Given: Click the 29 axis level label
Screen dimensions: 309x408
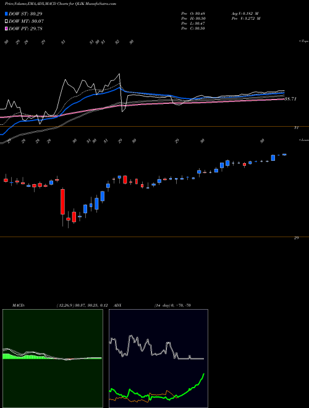Looking at the screenshot, I should point(296,238).
